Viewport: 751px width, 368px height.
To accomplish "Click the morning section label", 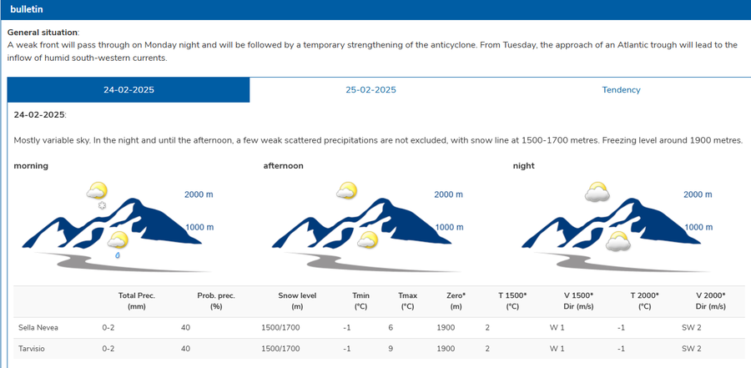I will (31, 166).
